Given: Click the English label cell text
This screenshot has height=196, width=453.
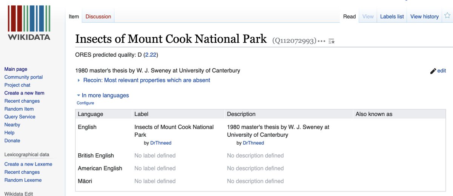Looking at the screenshot, I should coord(174,131).
